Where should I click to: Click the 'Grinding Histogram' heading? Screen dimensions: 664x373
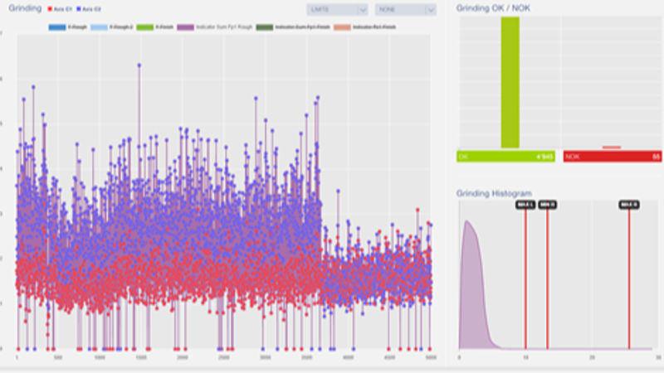tap(494, 193)
